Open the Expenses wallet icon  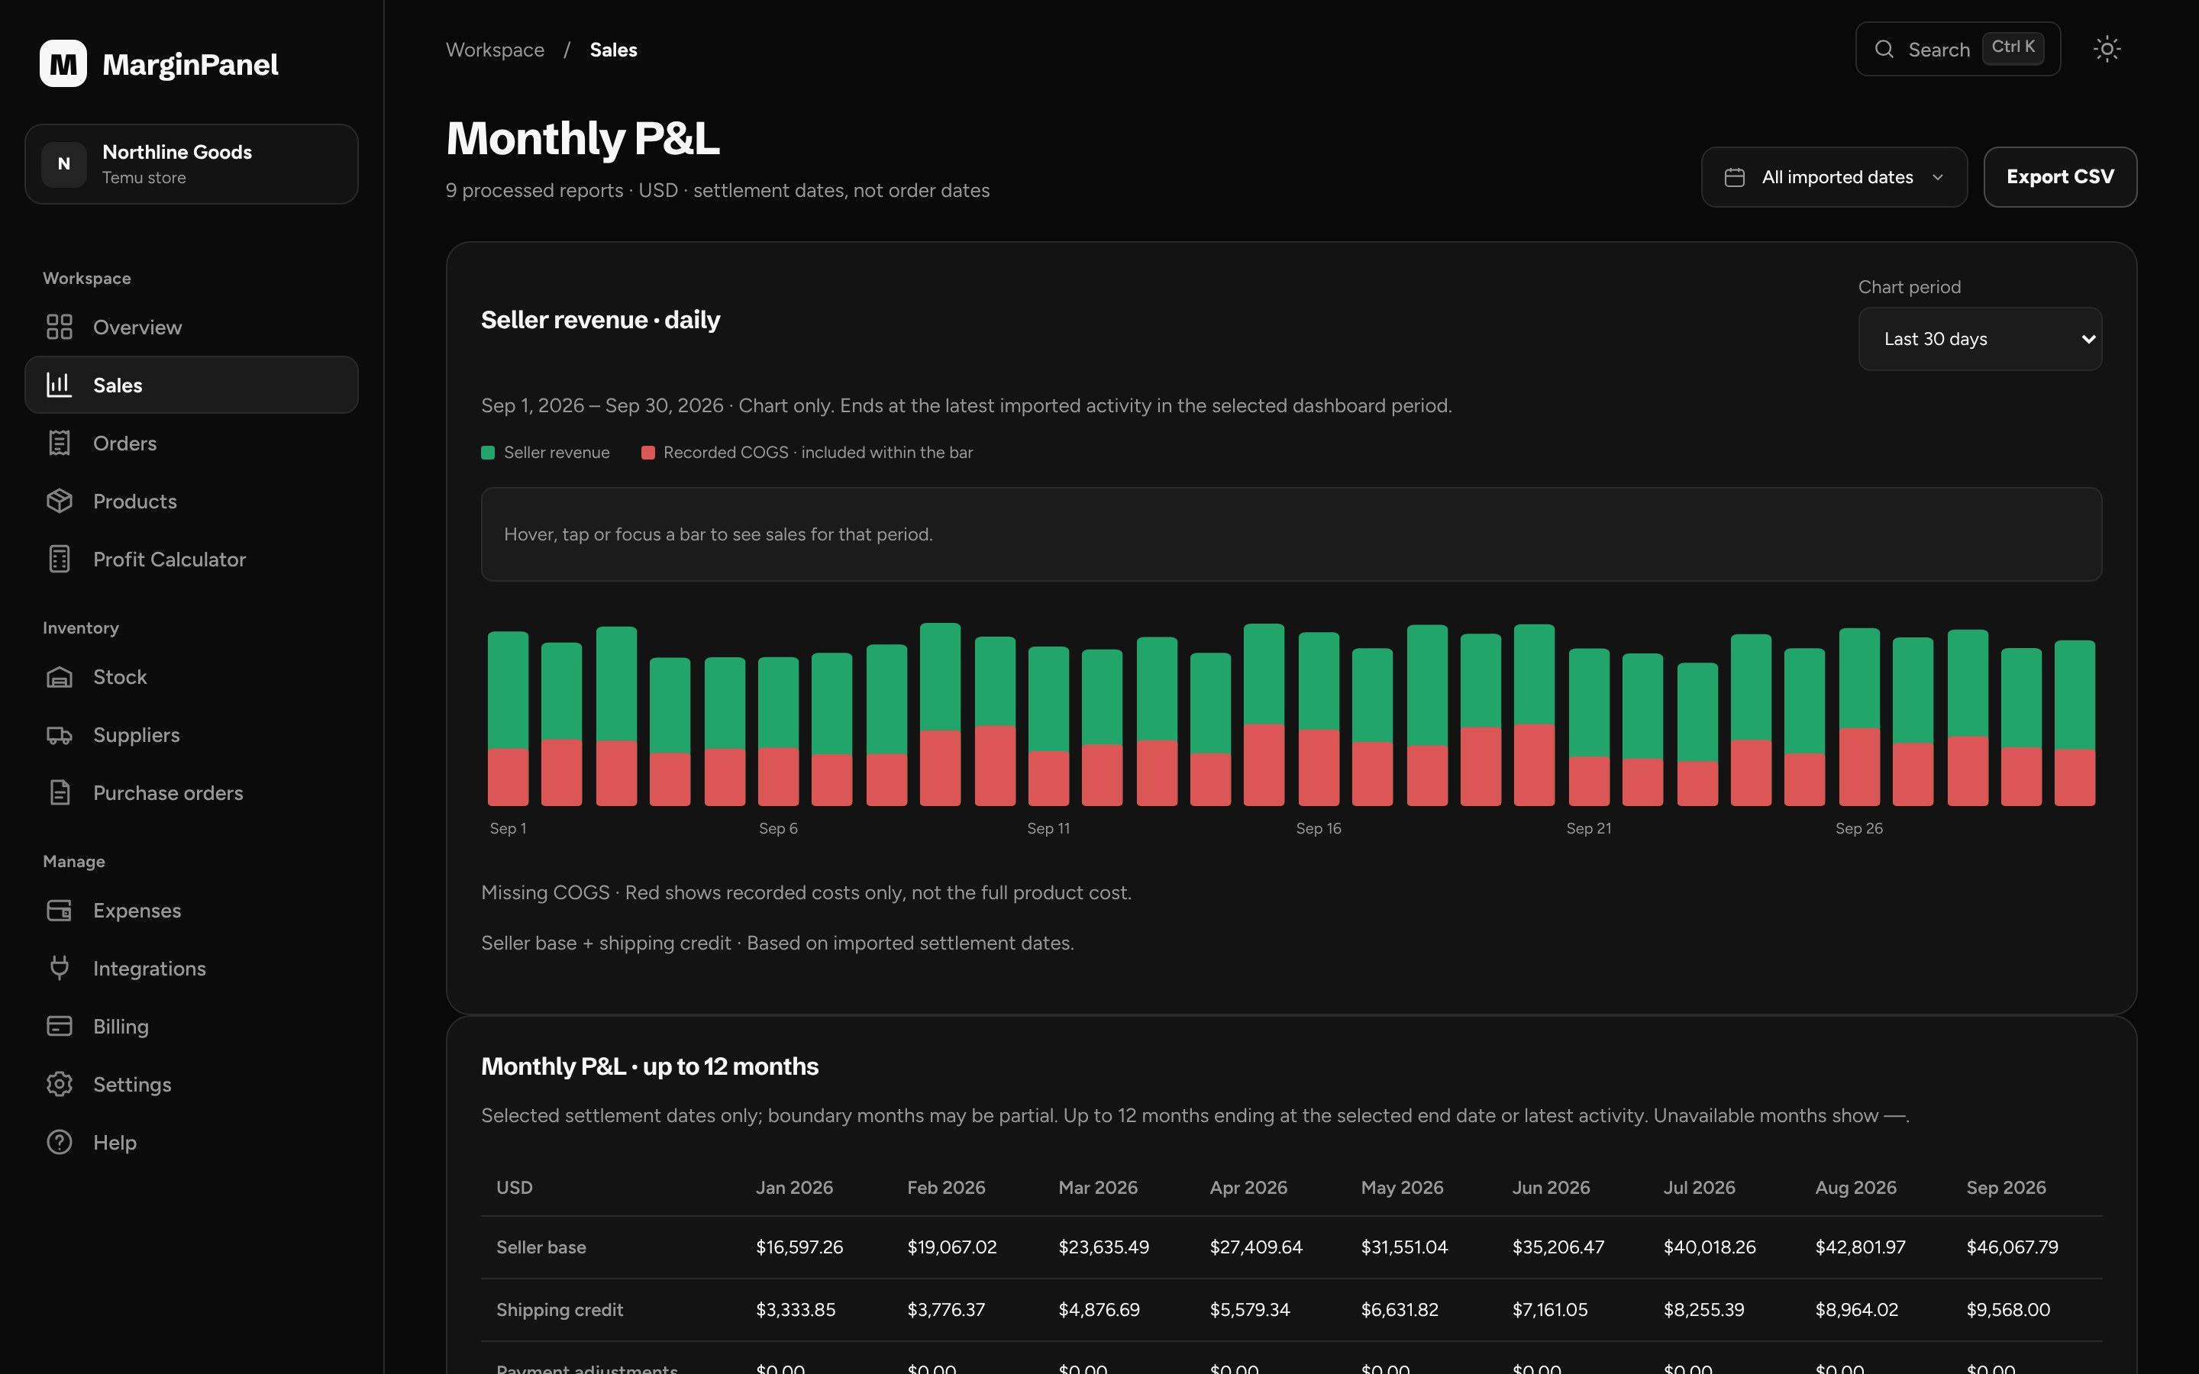[59, 911]
